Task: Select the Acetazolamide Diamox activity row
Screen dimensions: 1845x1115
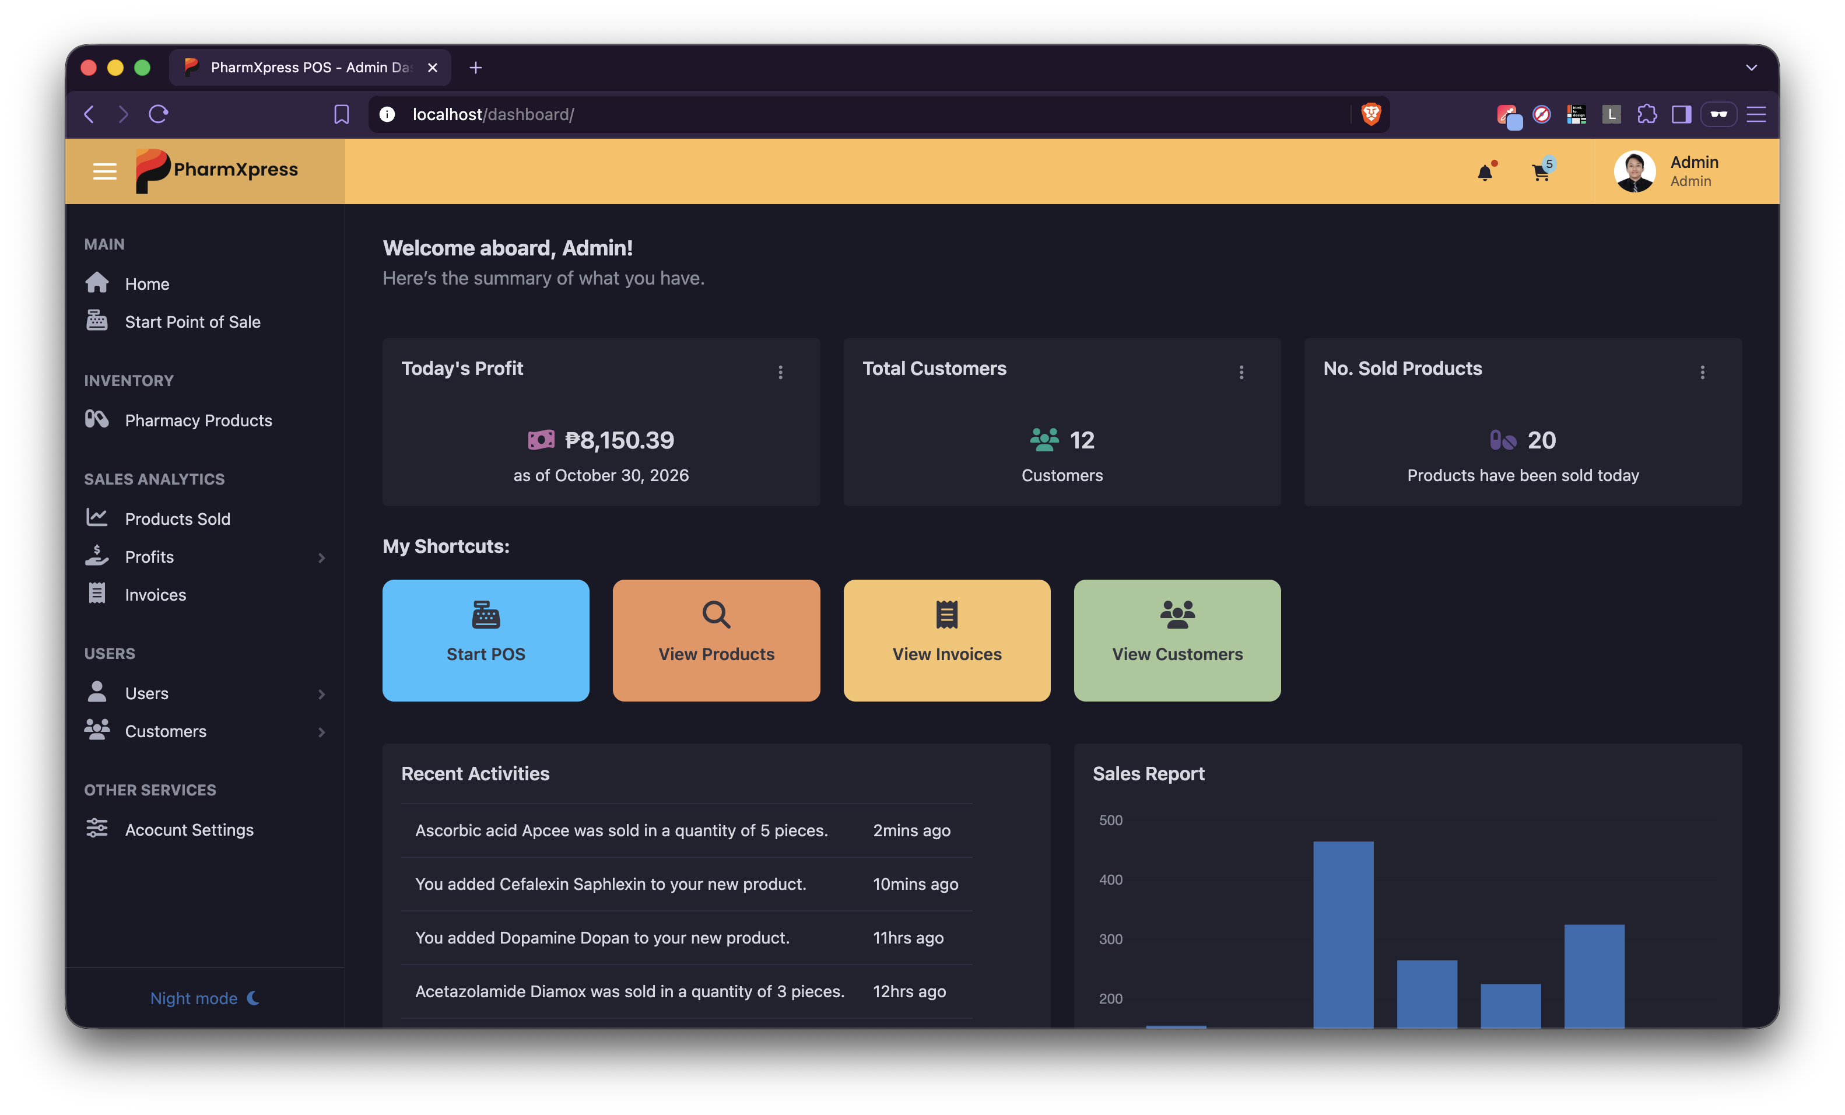Action: point(687,991)
